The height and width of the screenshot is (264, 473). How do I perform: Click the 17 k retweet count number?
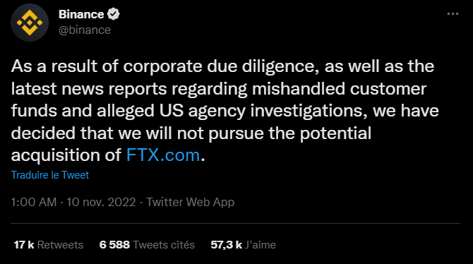click(24, 245)
